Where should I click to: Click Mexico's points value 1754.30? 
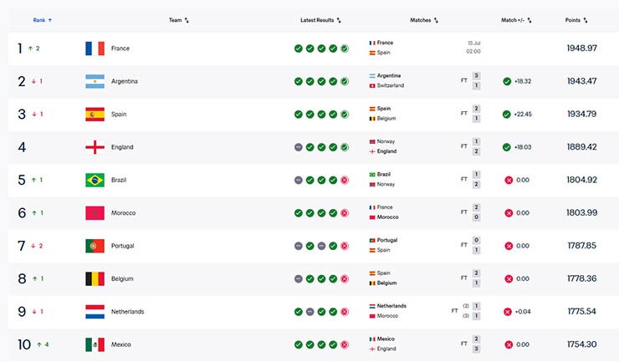(x=582, y=344)
